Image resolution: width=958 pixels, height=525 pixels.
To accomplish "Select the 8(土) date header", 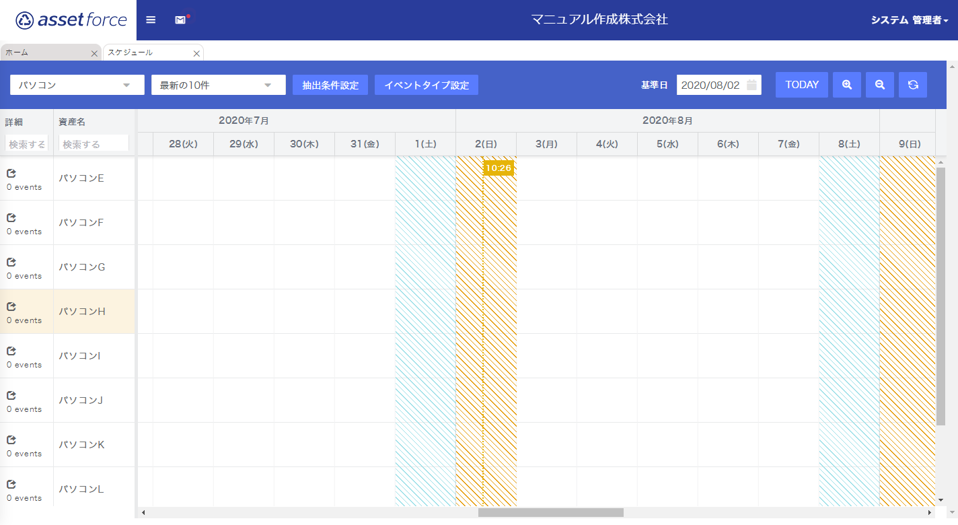I will [x=849, y=144].
